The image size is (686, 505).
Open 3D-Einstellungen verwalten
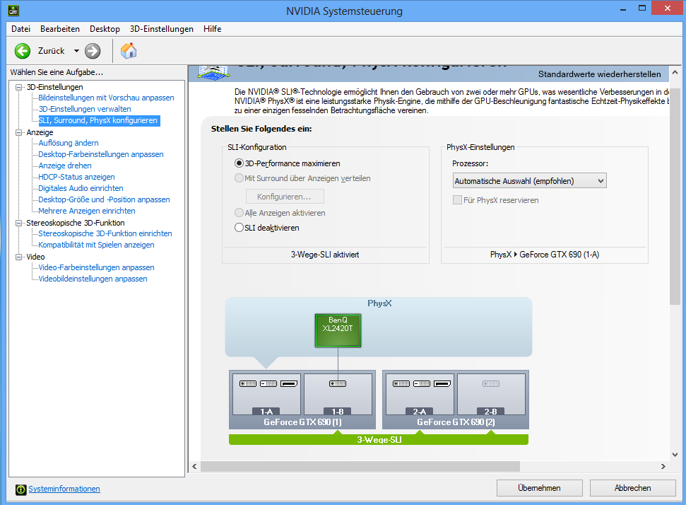tap(85, 109)
